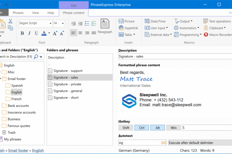Open User input macro menu

pyautogui.click(x=156, y=28)
